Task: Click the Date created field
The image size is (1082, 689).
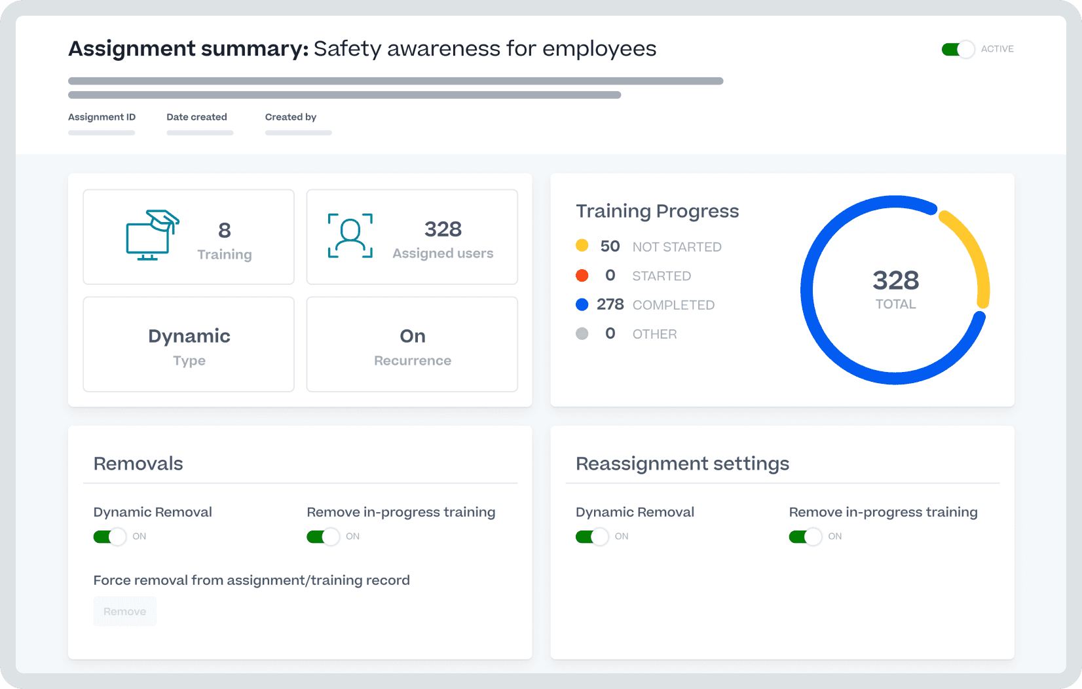Action: click(197, 124)
